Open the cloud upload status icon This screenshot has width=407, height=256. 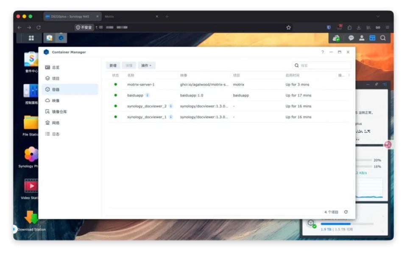pyautogui.click(x=336, y=38)
